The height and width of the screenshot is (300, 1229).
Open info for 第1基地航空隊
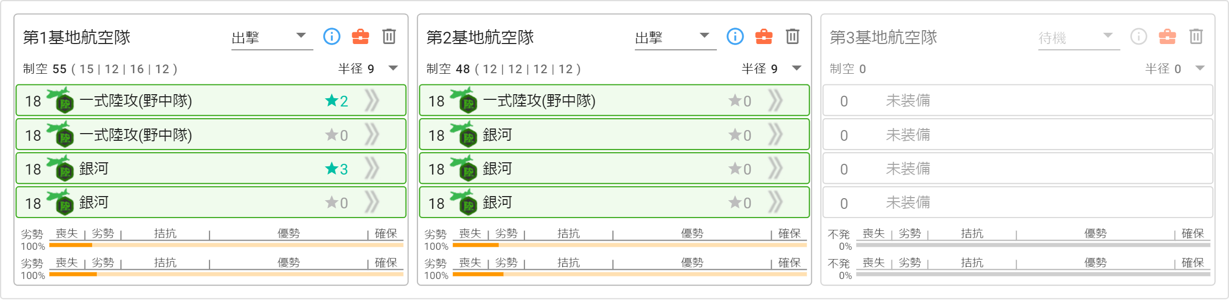332,36
